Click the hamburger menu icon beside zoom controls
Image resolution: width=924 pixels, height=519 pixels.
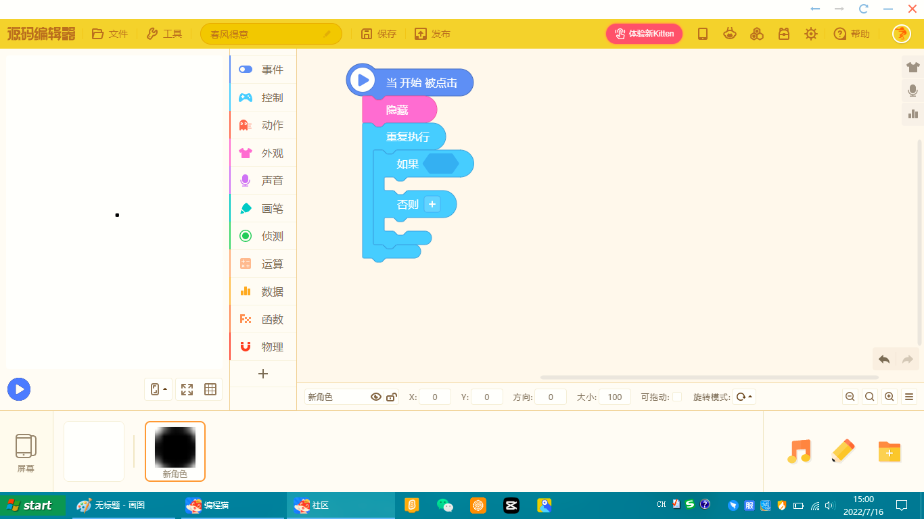coord(909,397)
